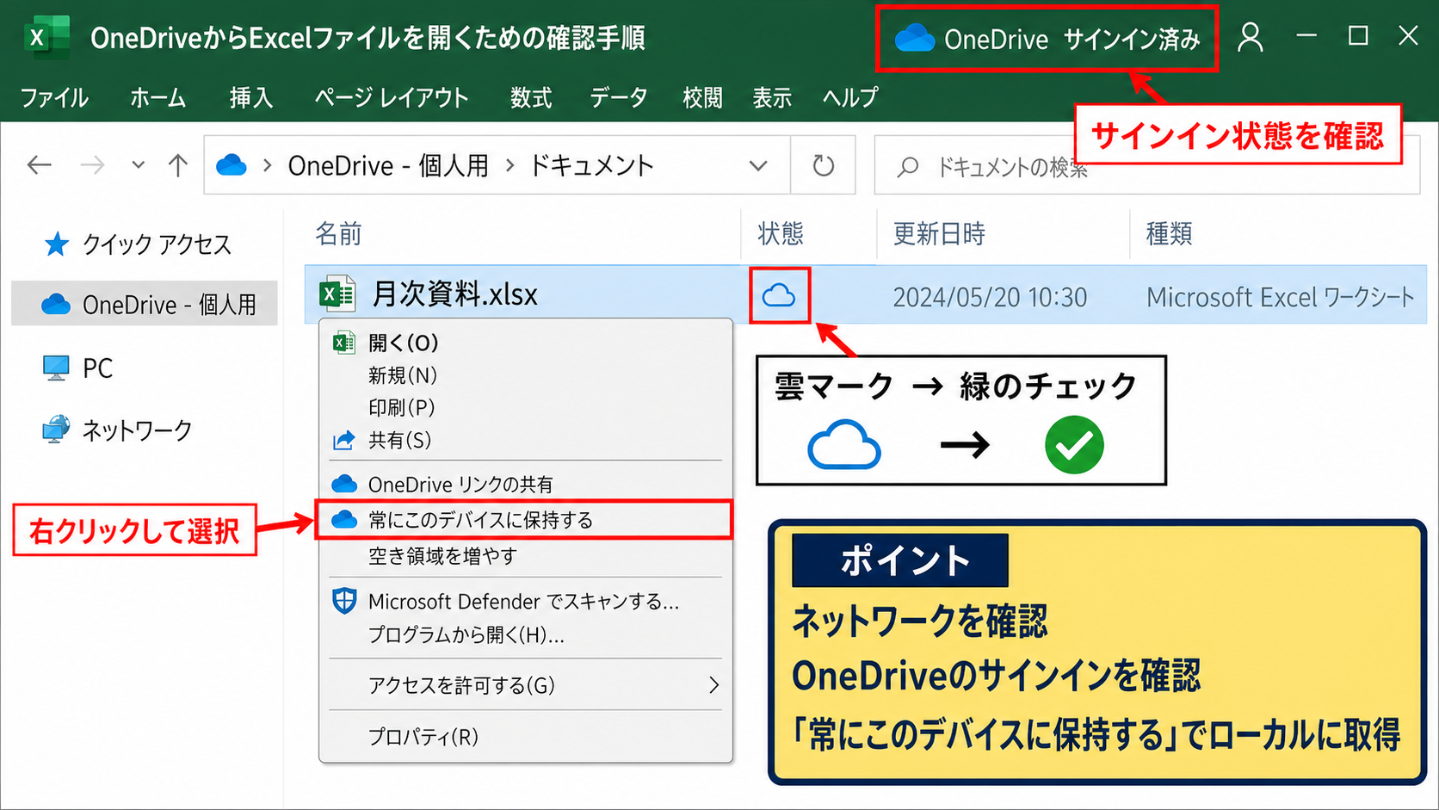Sort by 名前 column header

[338, 233]
